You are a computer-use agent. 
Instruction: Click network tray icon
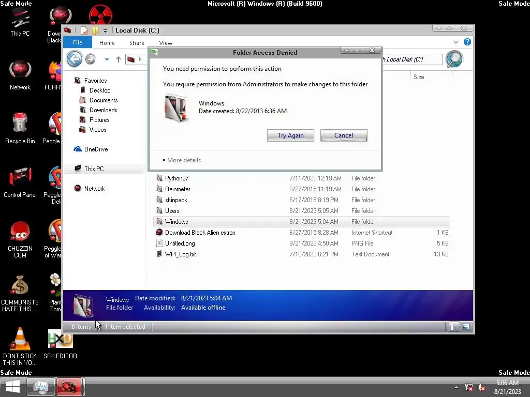pyautogui.click(x=469, y=388)
